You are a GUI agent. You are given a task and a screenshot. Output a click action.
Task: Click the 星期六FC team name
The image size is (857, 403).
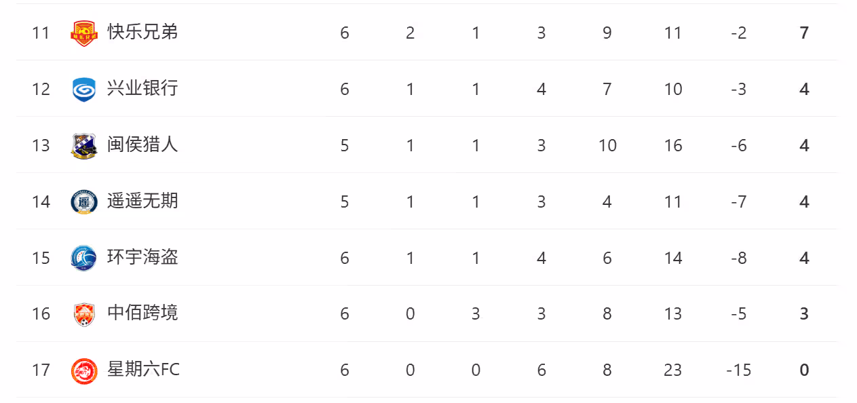(144, 369)
